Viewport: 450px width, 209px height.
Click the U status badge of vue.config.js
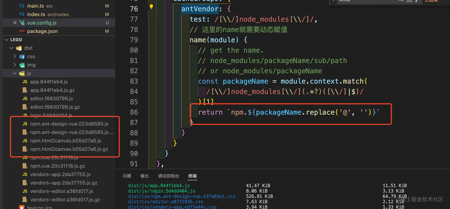pyautogui.click(x=107, y=23)
